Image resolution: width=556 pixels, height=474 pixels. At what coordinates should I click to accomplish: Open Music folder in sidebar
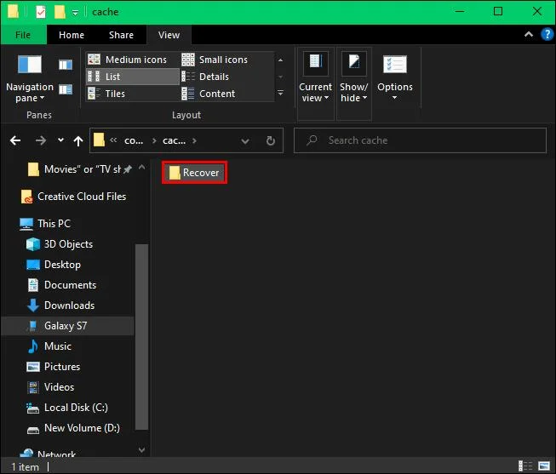[x=49, y=346]
